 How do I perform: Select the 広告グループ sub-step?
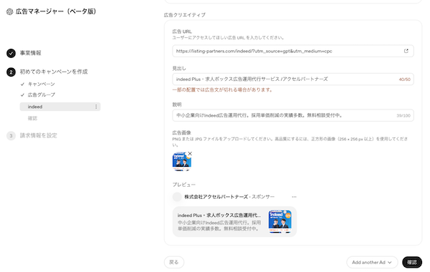point(42,94)
